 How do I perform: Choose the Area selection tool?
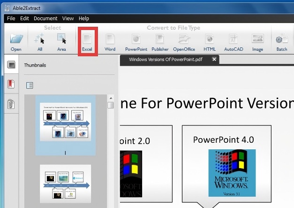61,42
